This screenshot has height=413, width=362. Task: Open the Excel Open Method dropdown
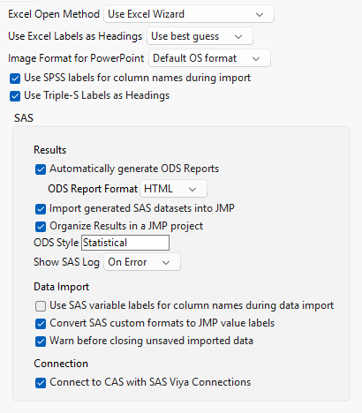pos(189,14)
